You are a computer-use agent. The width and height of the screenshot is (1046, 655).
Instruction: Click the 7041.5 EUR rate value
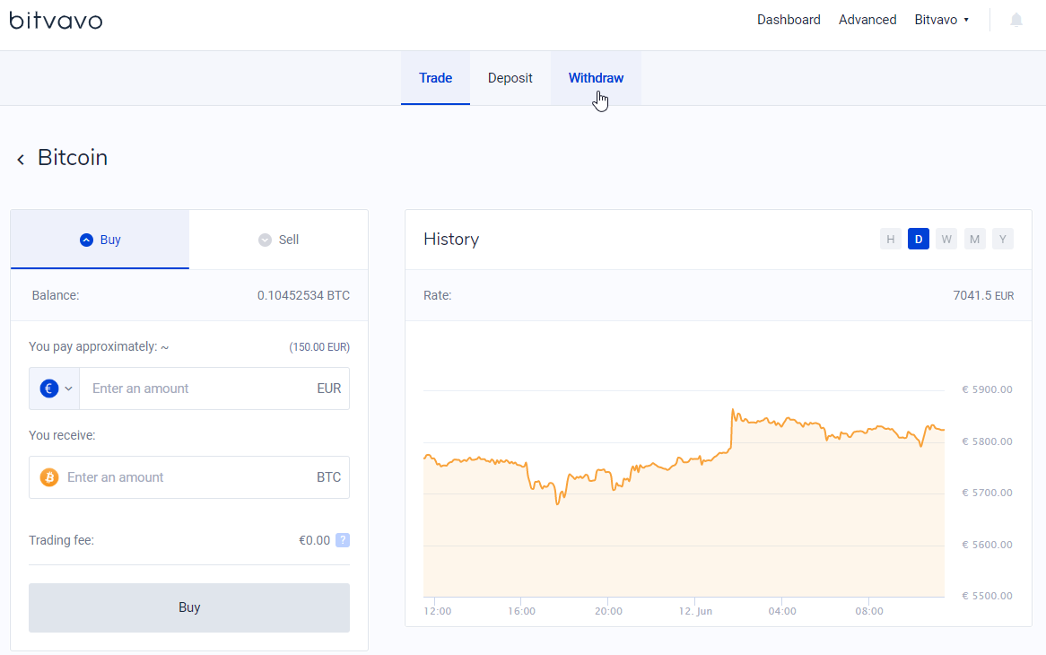(983, 295)
